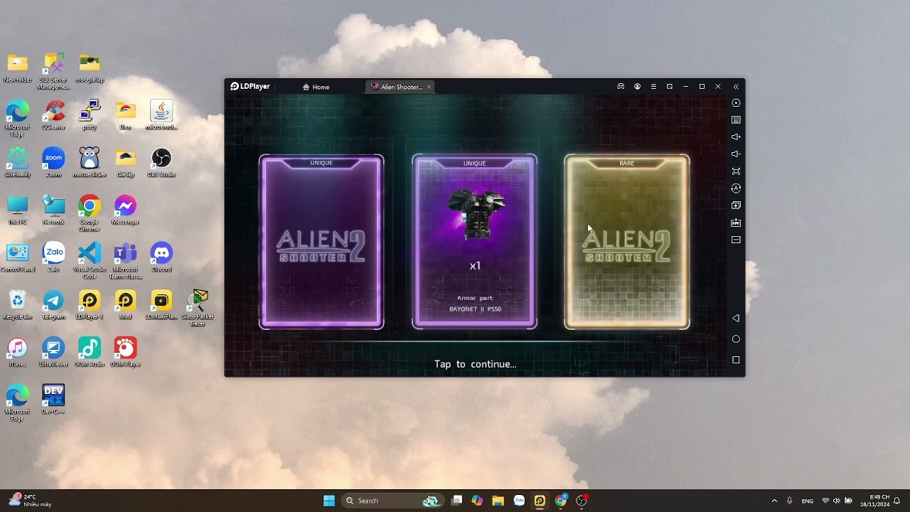Image resolution: width=910 pixels, height=512 pixels.
Task: Open File Explorer from taskbar
Action: (498, 501)
